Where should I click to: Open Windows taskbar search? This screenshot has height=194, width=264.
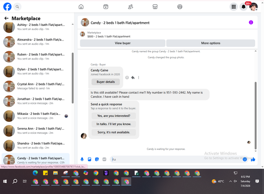15,181
